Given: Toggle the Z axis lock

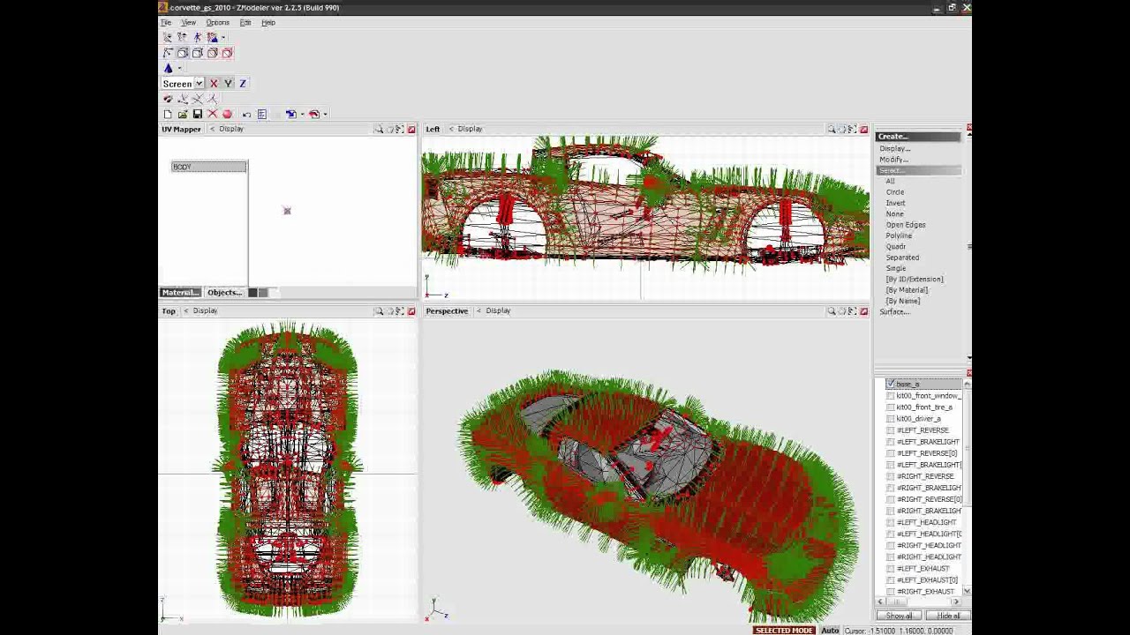Looking at the screenshot, I should tap(242, 83).
